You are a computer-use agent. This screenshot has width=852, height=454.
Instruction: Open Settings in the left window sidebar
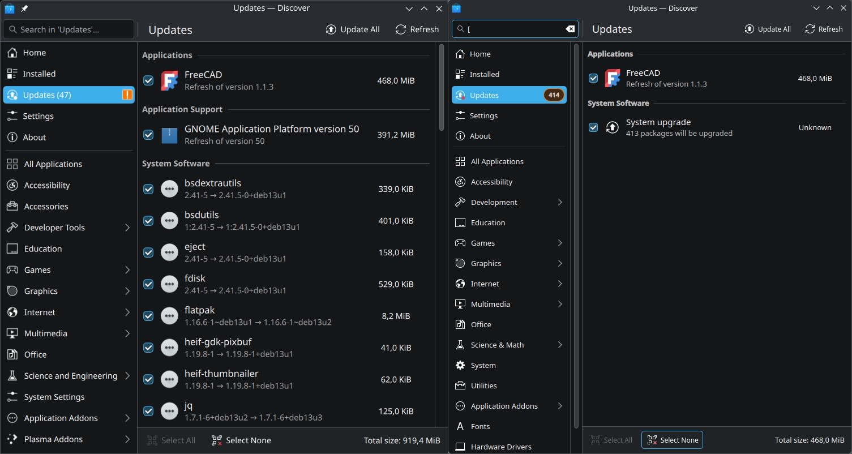[68, 116]
